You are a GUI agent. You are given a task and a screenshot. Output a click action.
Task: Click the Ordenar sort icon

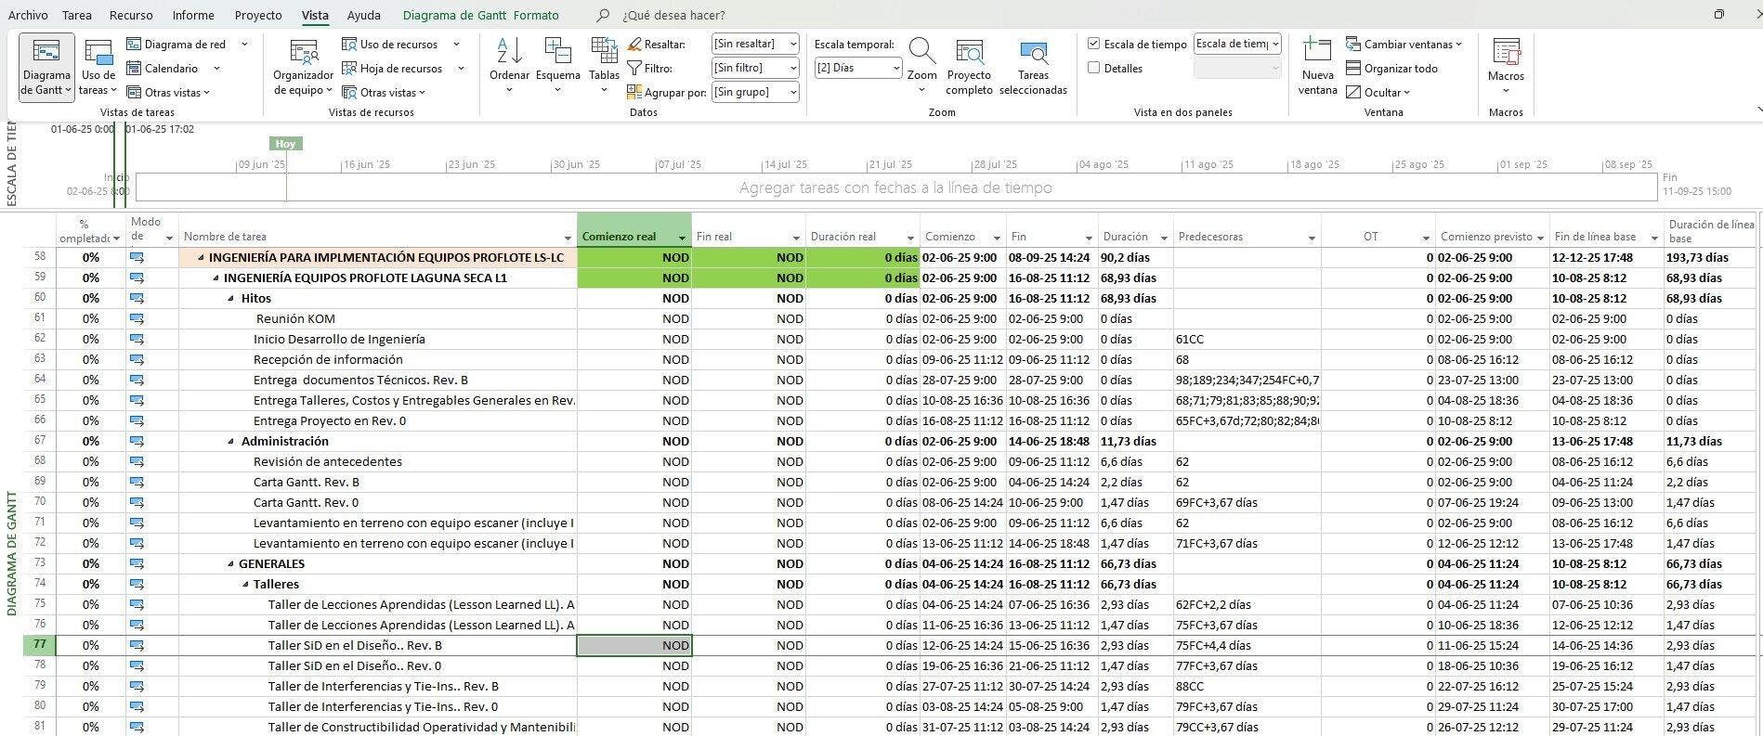(509, 54)
